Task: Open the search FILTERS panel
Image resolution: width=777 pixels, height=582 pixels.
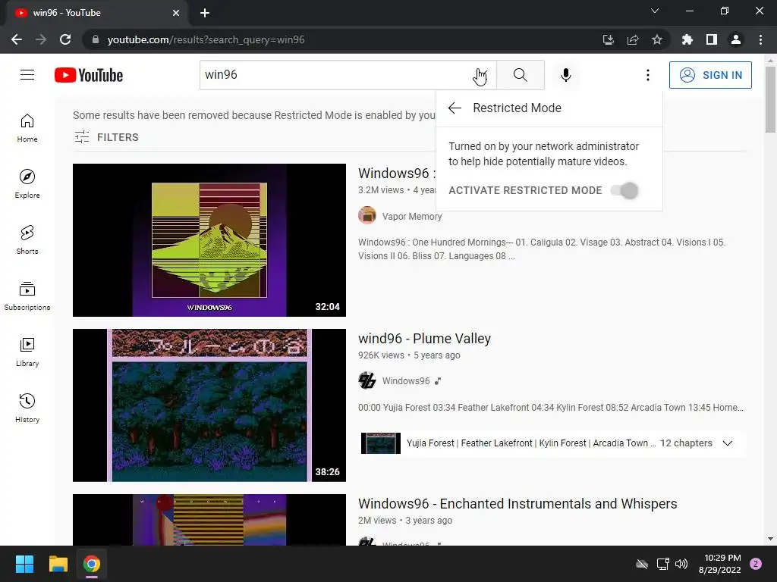Action: tap(106, 137)
